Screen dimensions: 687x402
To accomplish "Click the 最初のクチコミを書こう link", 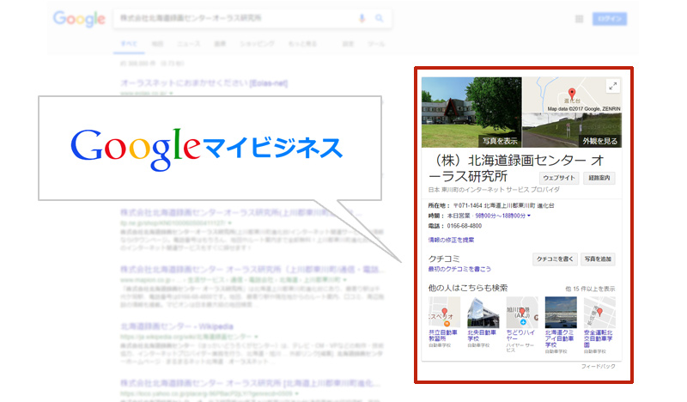I will tap(459, 269).
